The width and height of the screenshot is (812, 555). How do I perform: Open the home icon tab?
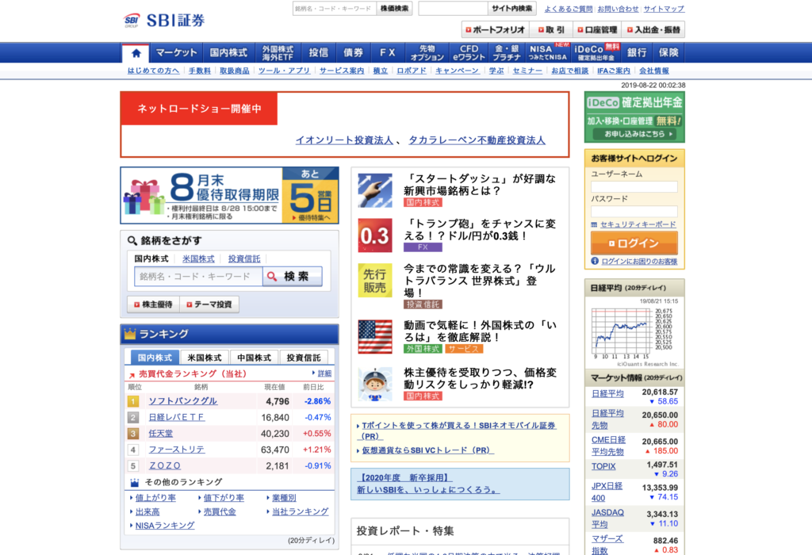click(136, 53)
